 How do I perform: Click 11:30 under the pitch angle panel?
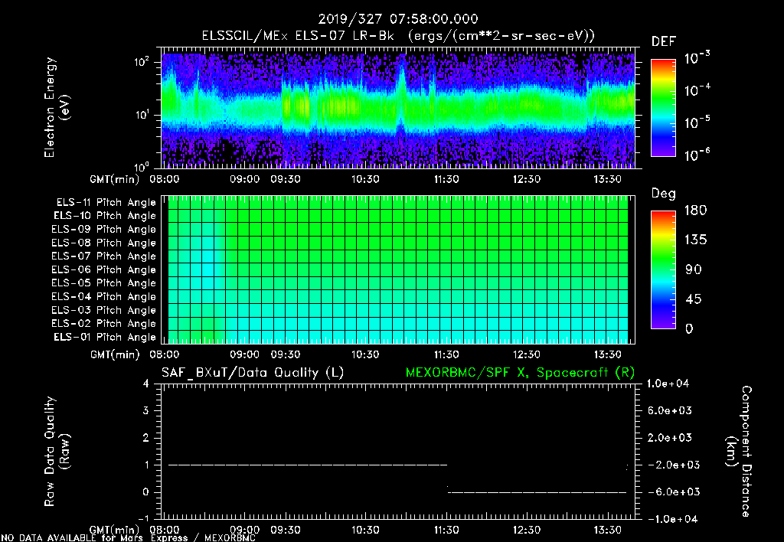[446, 354]
